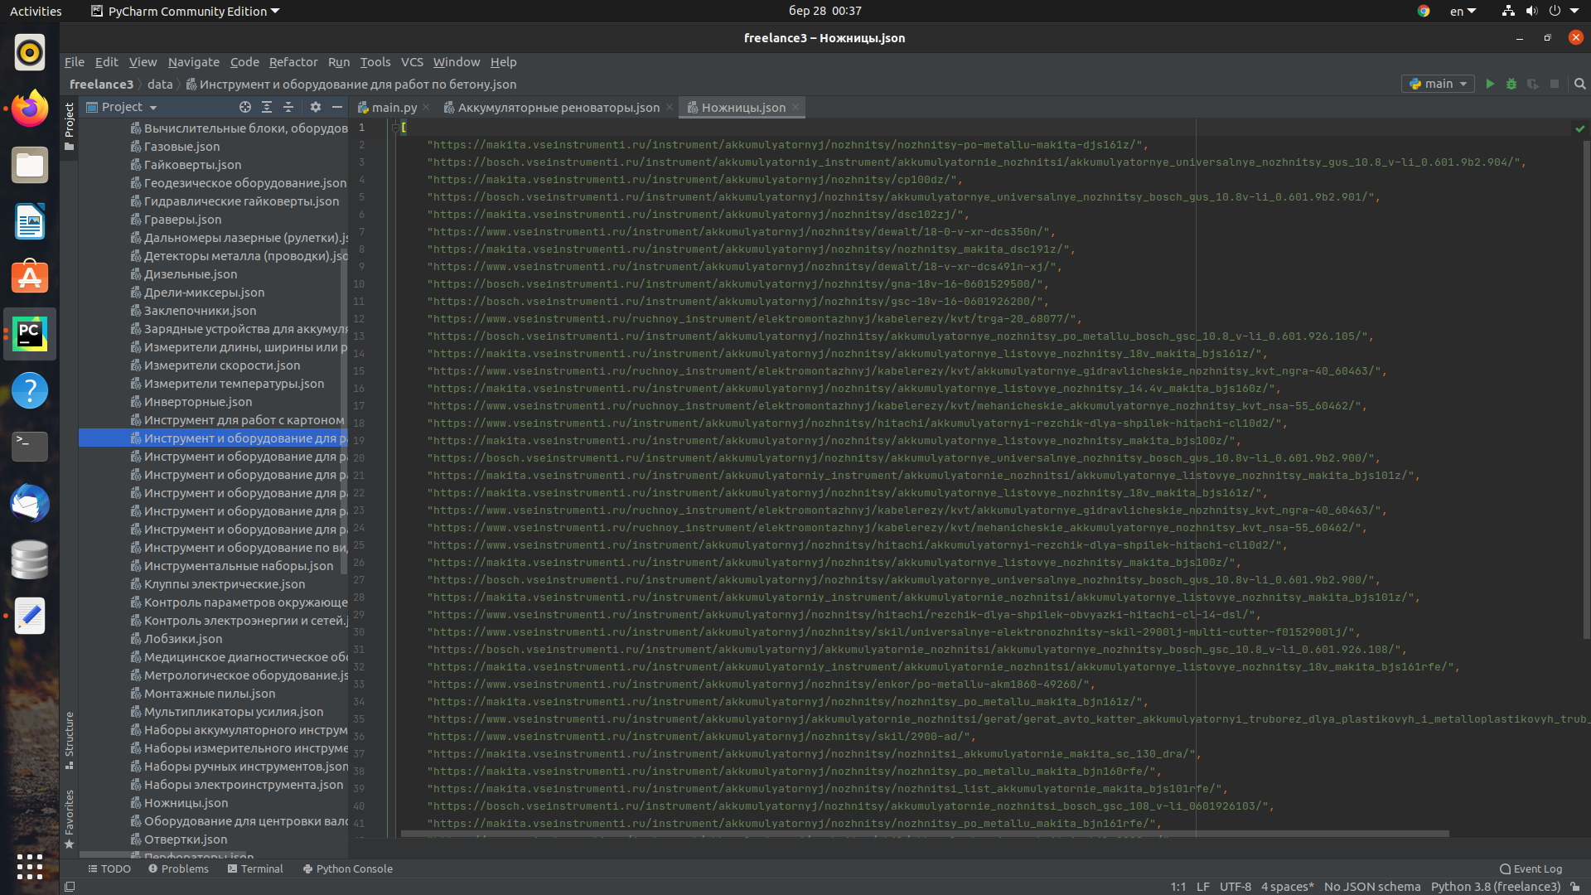Open Search Everywhere magnifier icon
The width and height of the screenshot is (1591, 895).
[1579, 84]
